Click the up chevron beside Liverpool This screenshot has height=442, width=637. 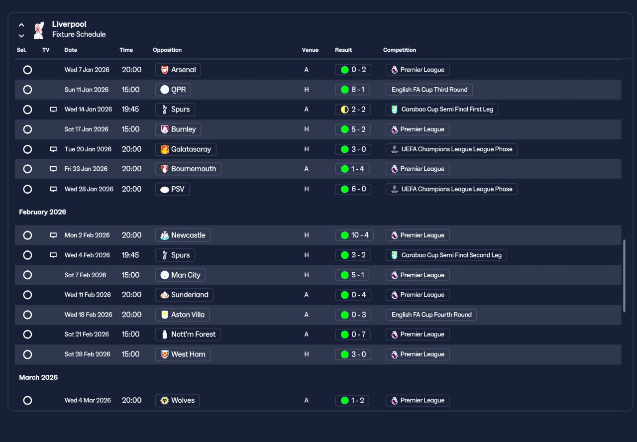[21, 24]
